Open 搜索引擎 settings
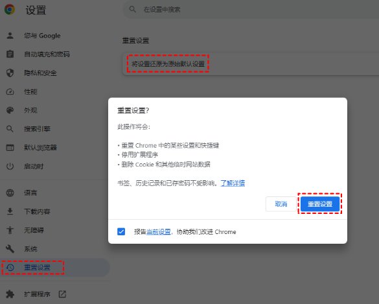 coord(37,129)
